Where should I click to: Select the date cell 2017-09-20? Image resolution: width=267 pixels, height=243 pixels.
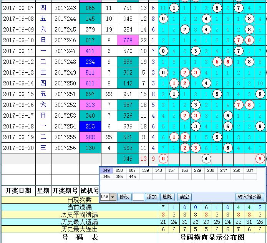[x=18, y=148]
